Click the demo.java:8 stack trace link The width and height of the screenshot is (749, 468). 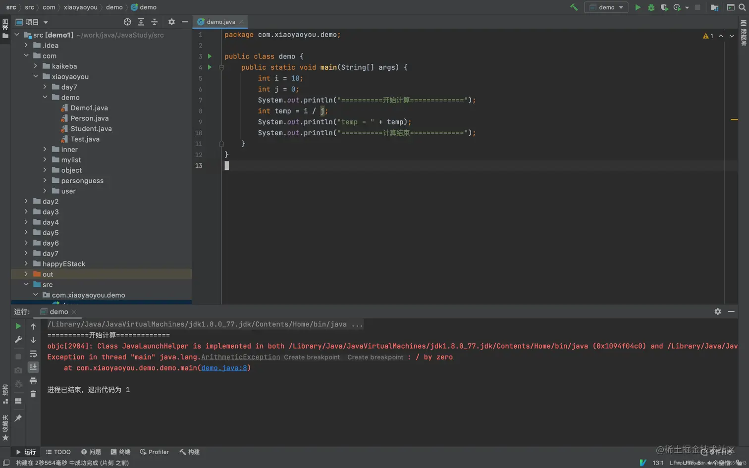[x=224, y=368]
